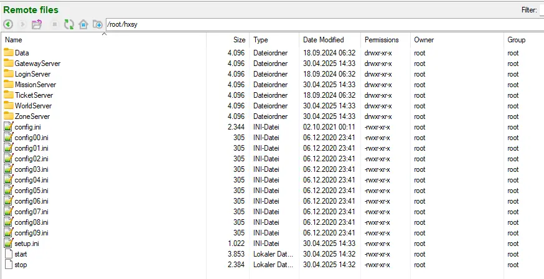Select the file name "ZoneServer"

pos(32,116)
